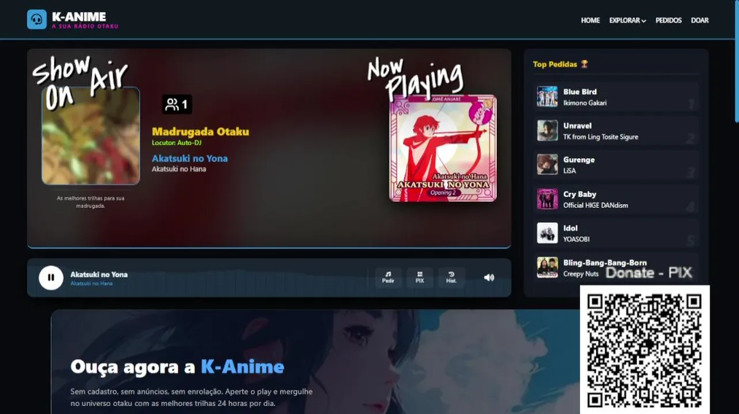Click the Show On Air program image
This screenshot has width=739, height=414.
[x=91, y=136]
